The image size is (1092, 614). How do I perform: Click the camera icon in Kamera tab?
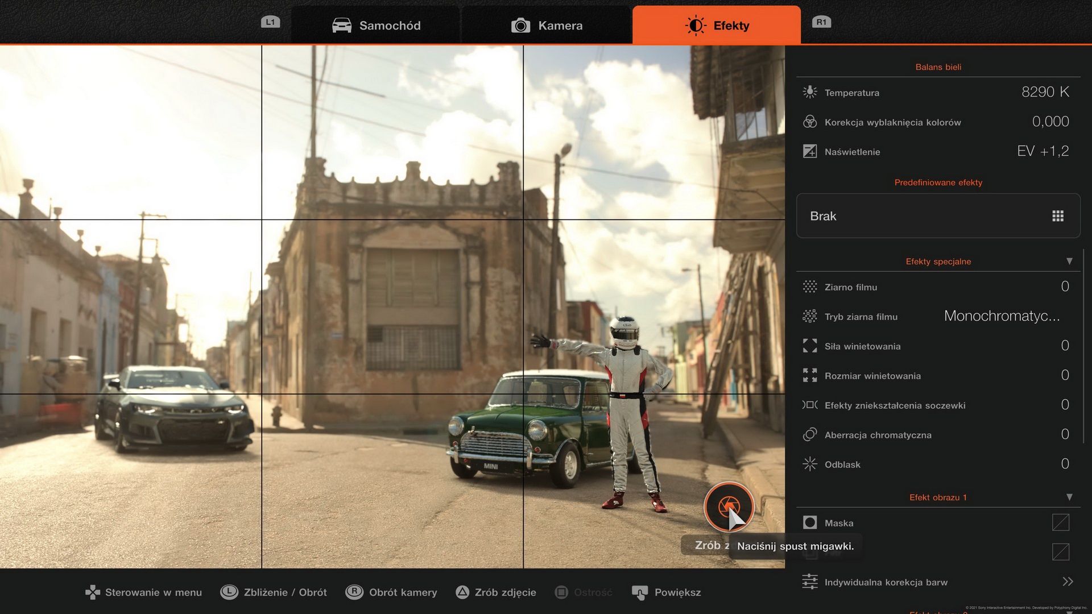pos(520,26)
